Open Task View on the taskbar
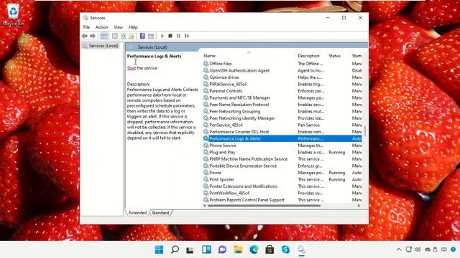Image resolution: width=460 pixels, height=258 pixels. (190, 250)
